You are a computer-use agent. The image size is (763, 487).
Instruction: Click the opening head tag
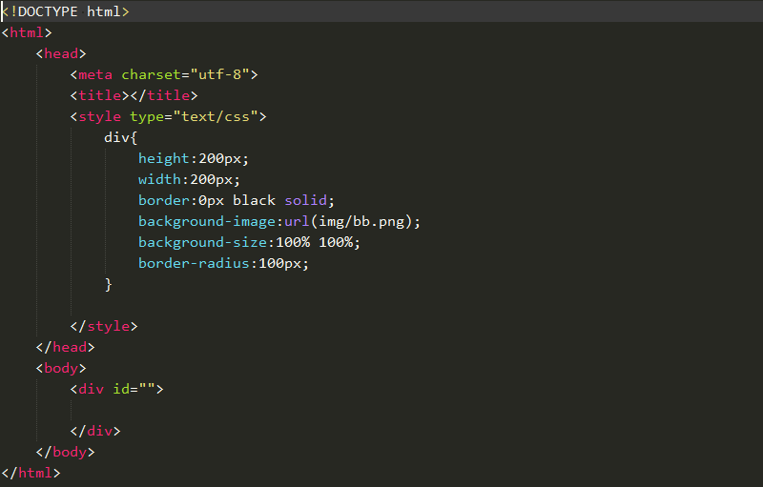coord(61,53)
